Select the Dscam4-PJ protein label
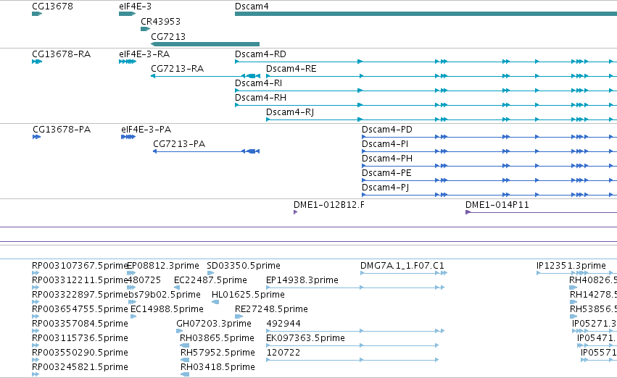 point(385,188)
